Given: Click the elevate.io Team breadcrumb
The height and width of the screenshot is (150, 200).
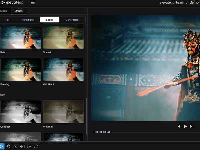Looking at the screenshot, I should click(x=172, y=2).
